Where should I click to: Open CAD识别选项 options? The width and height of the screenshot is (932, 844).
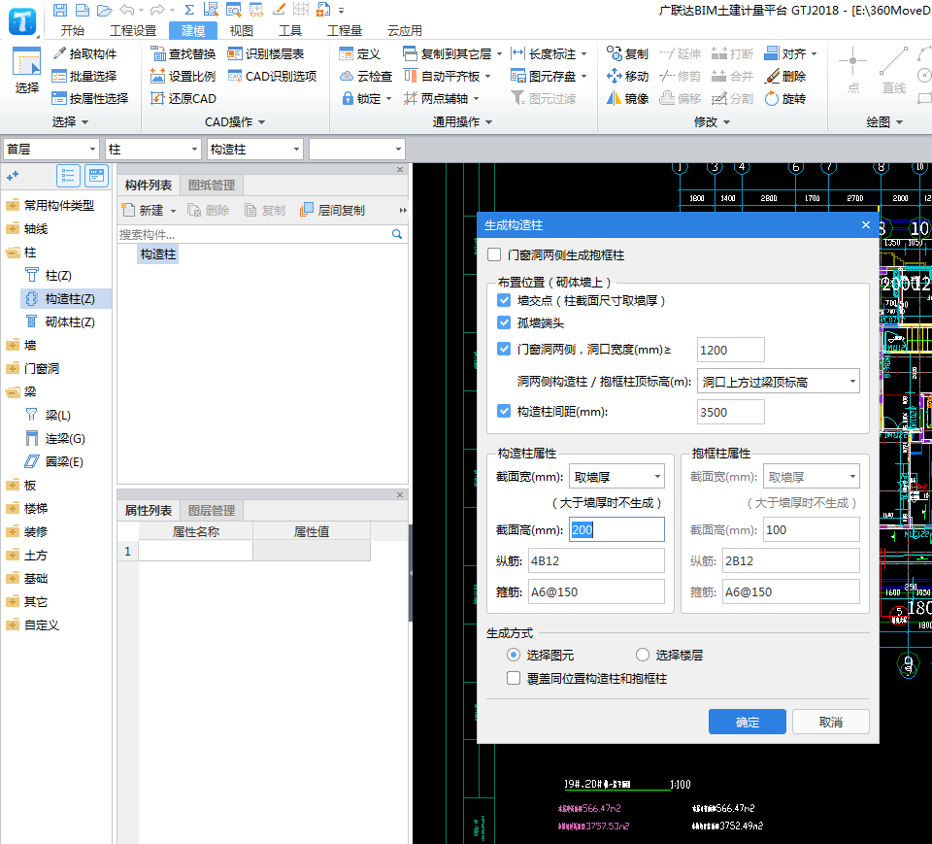coord(272,76)
